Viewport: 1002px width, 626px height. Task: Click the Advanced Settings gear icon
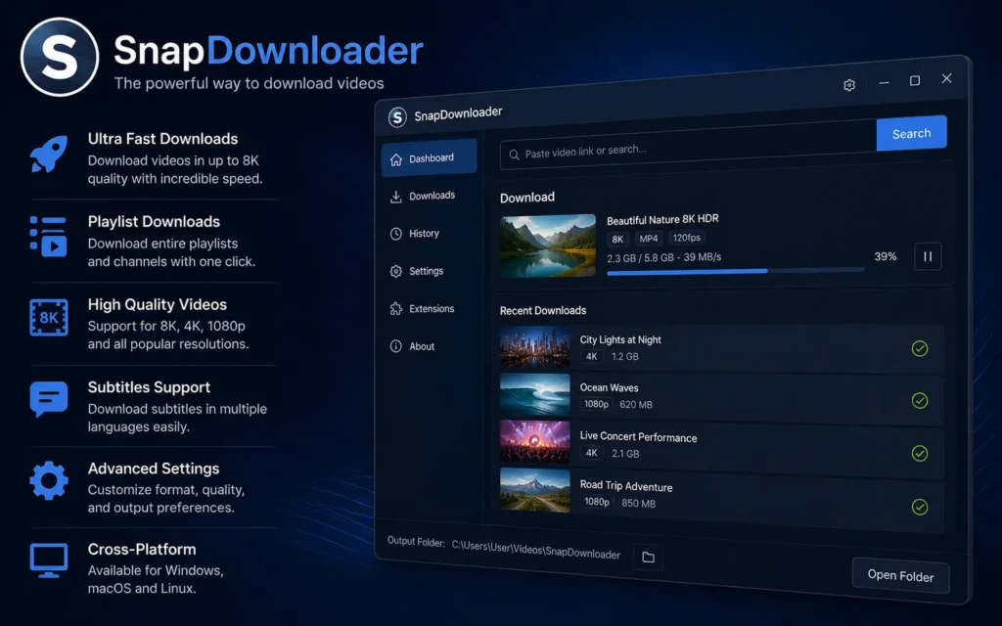[49, 480]
